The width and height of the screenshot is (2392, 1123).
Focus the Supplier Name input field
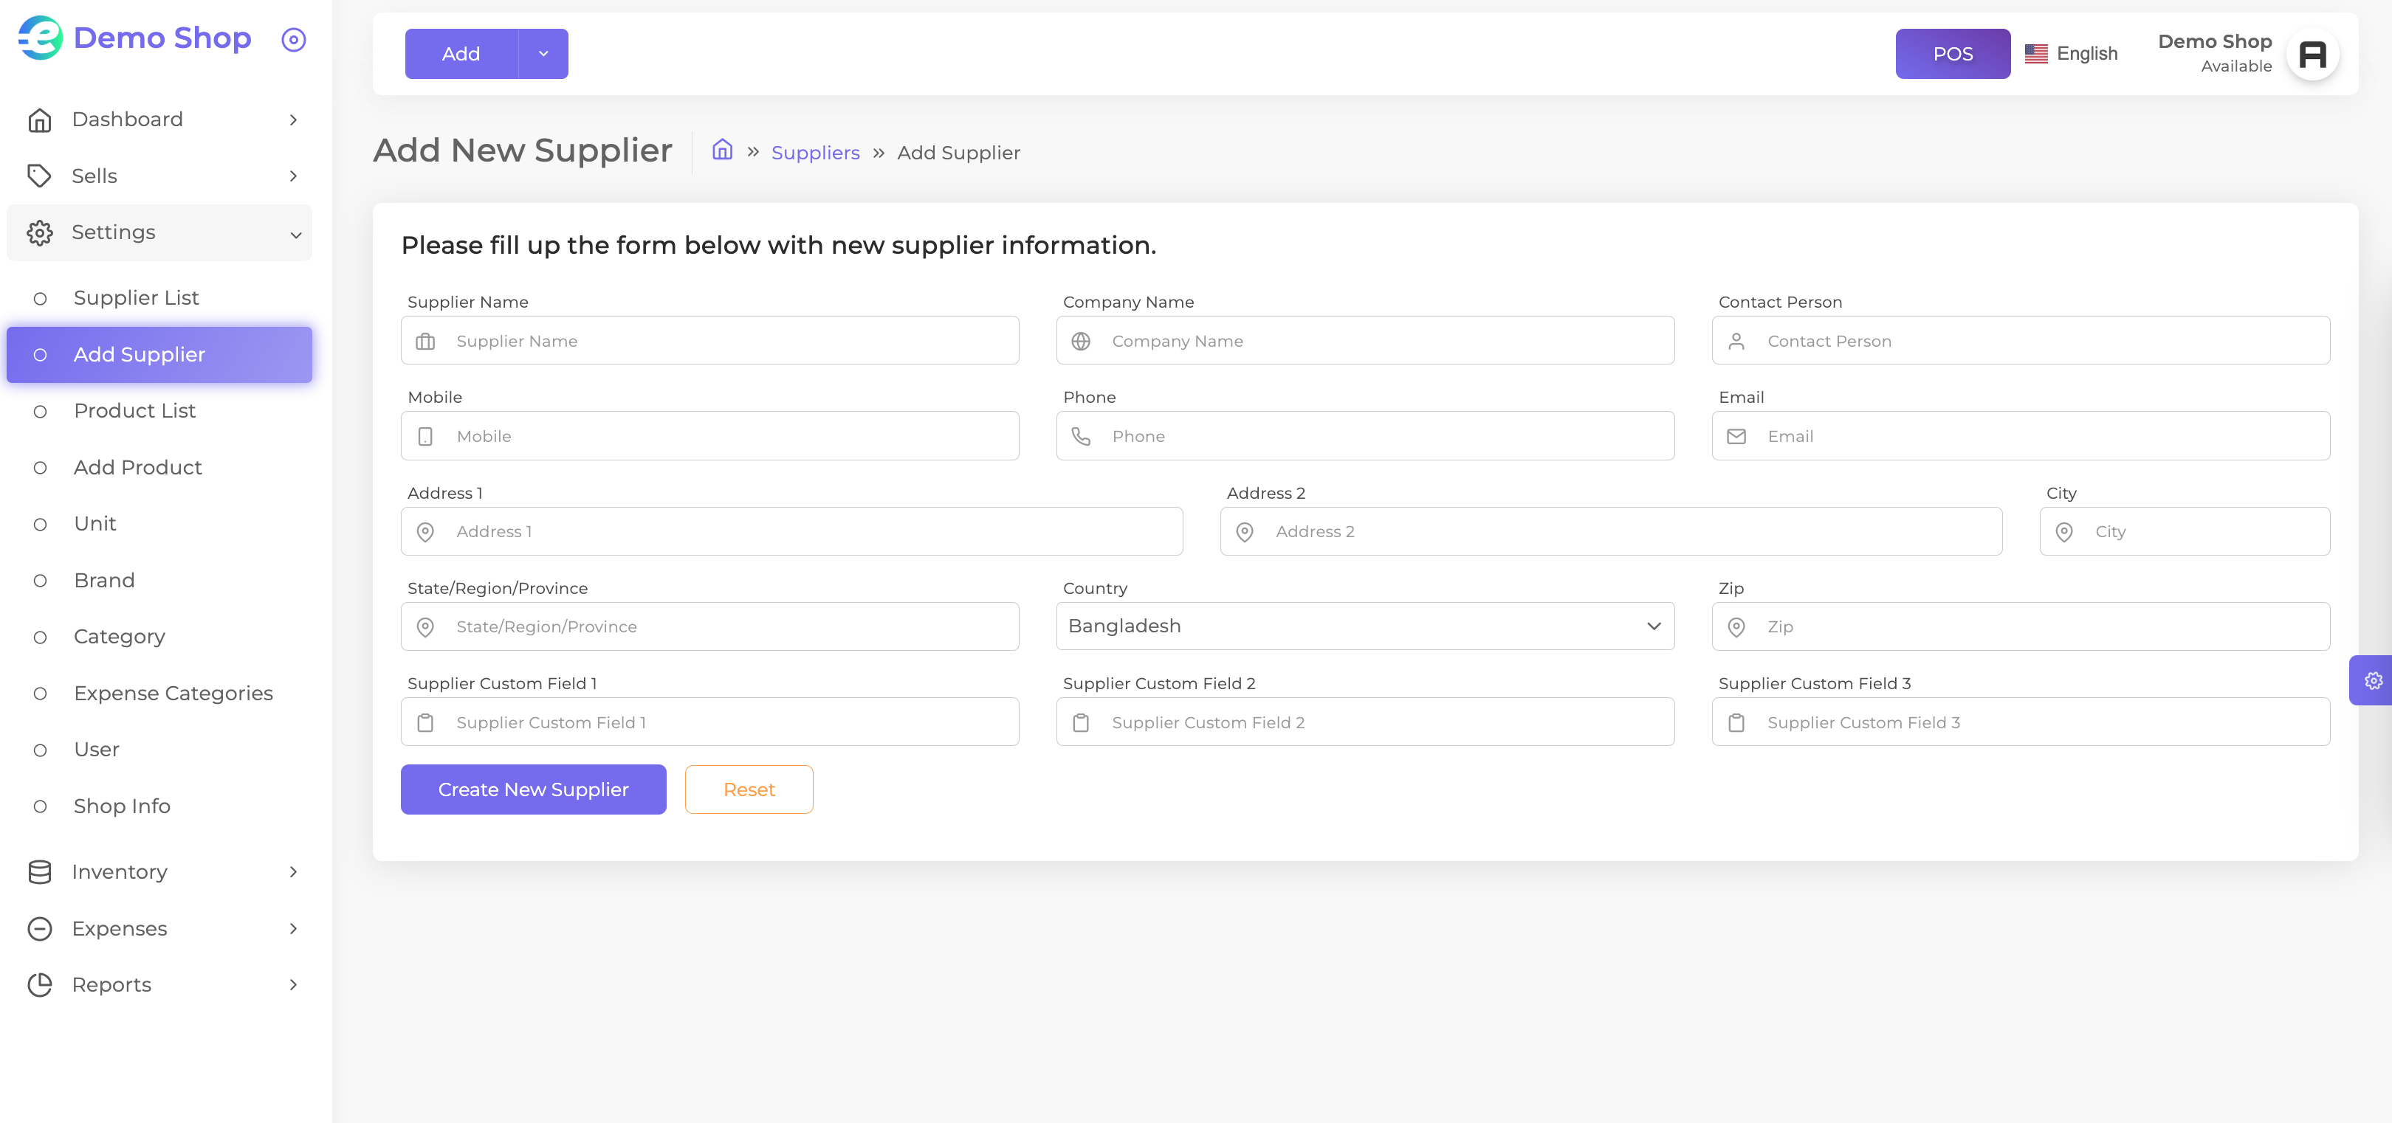point(709,341)
